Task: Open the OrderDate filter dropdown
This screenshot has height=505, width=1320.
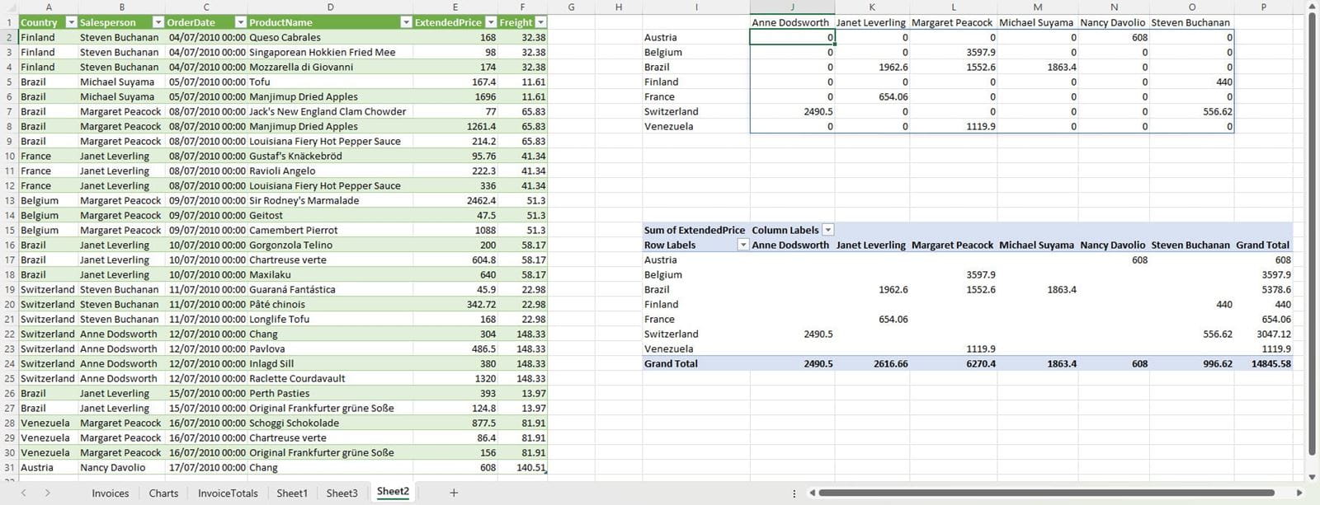Action: tap(240, 22)
